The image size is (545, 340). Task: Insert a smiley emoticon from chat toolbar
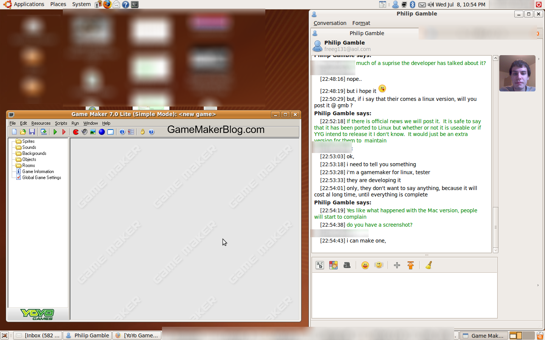point(365,265)
